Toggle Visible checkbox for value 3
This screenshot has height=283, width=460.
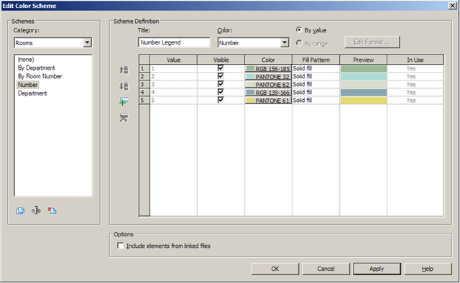[x=221, y=84]
